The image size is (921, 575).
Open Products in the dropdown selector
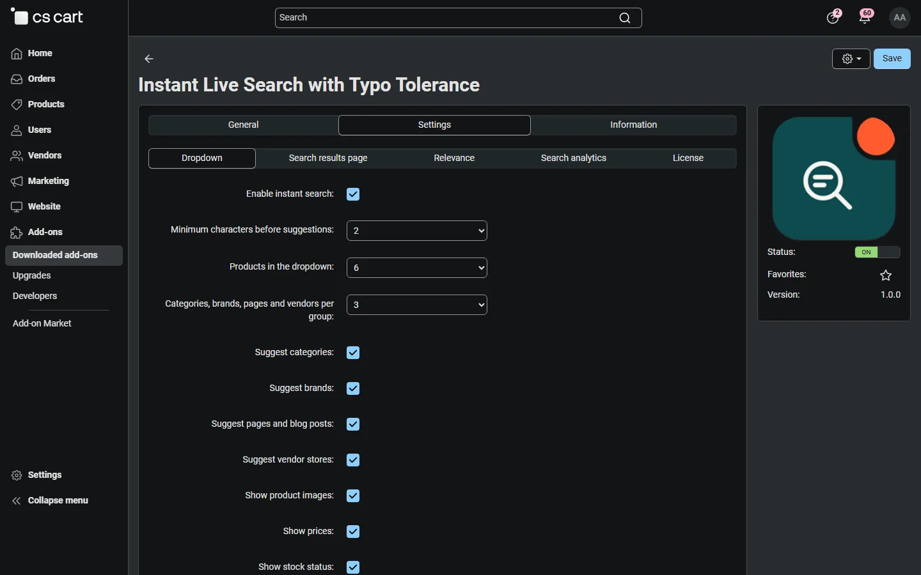tap(417, 268)
